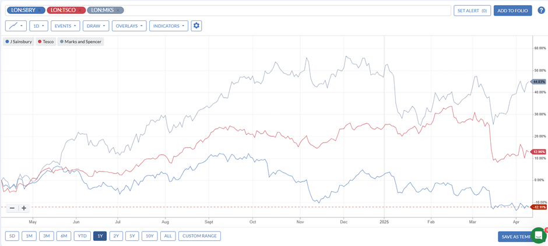Click the ticker search input field

(x=287, y=10)
